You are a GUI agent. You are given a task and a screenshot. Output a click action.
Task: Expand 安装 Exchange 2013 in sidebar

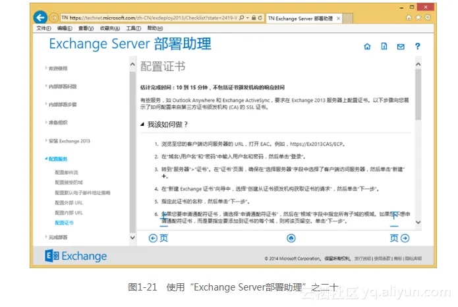click(69, 141)
